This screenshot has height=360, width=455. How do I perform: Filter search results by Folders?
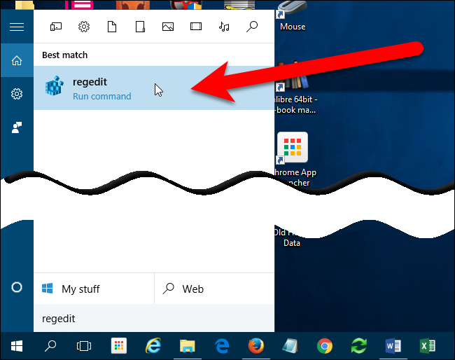pyautogui.click(x=140, y=27)
